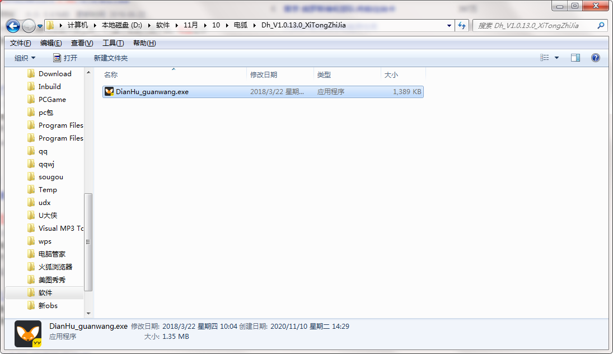This screenshot has height=354, width=613.
Task: Click the refresh icon beside address bar
Action: [462, 25]
